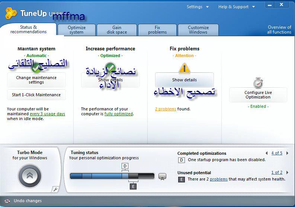Screen dimensions: 295x207
Task: Close the TuneUp Utilities window
Action: coord(282,5)
